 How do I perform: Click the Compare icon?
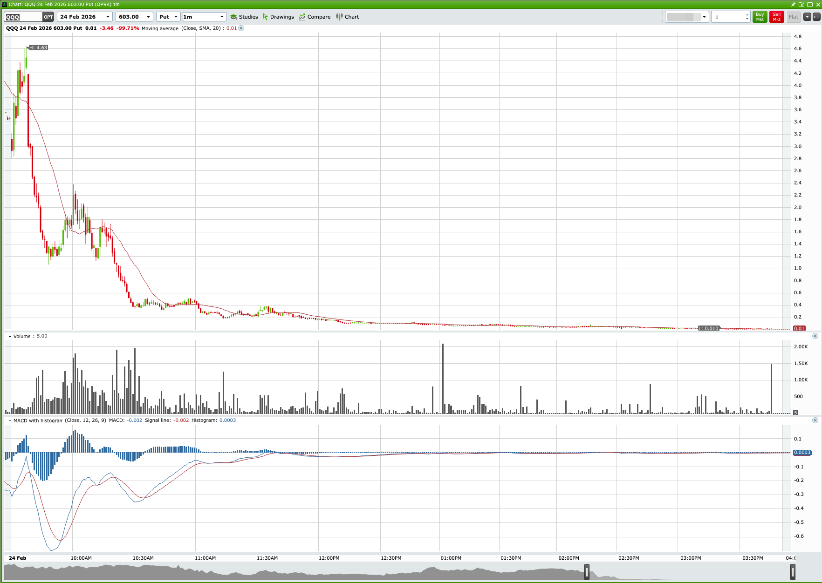(301, 17)
